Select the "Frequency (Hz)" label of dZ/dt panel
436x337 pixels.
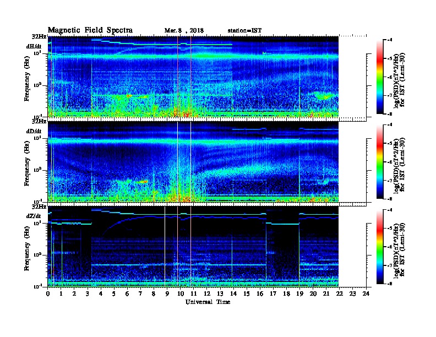26,248
